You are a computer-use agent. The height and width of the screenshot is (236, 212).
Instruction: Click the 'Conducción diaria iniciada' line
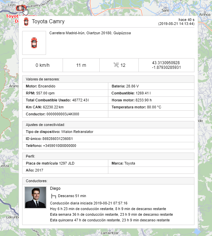(x=89, y=203)
